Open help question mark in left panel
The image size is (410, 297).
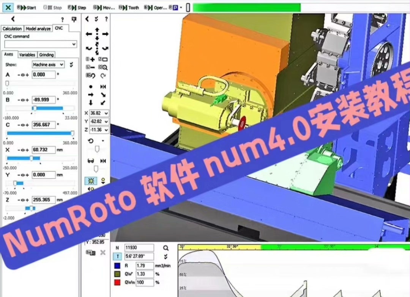tap(62, 20)
